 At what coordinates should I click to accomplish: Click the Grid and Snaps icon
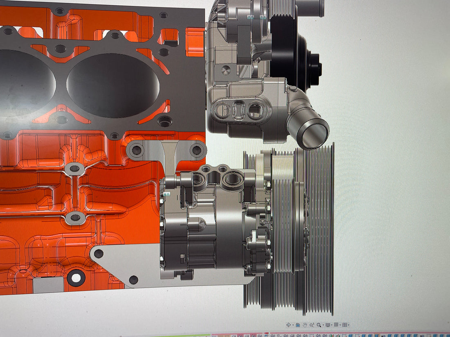click(336, 324)
